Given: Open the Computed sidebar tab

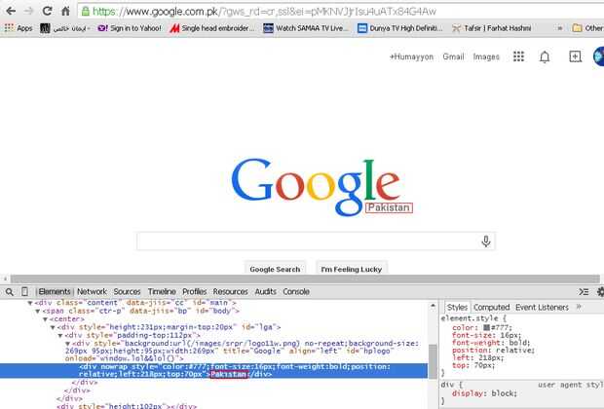Looking at the screenshot, I should [x=492, y=308].
